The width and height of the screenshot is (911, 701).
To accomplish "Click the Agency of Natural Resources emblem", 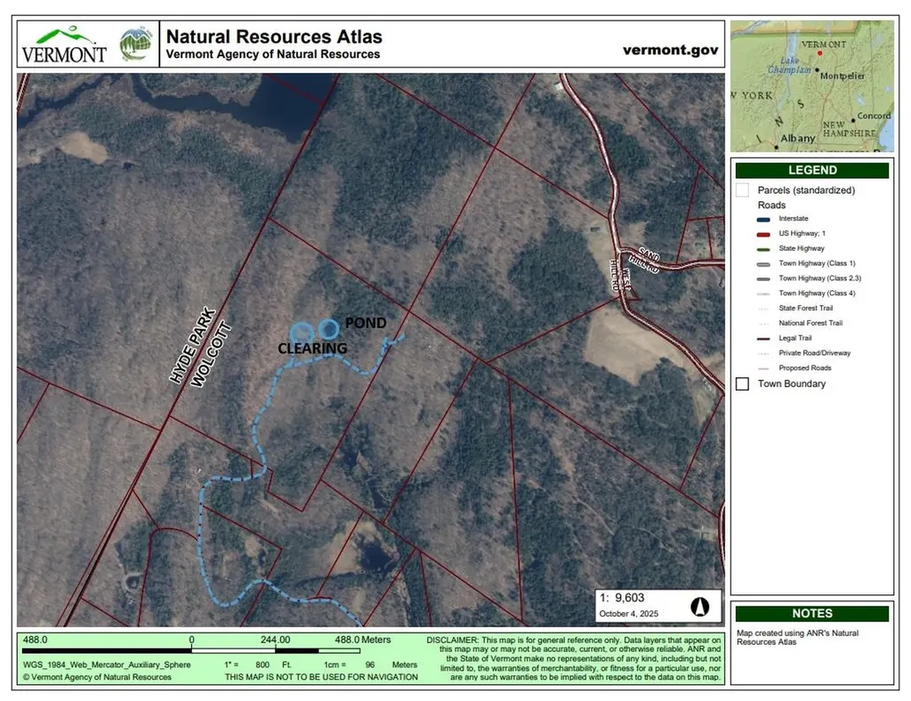I will [x=134, y=44].
